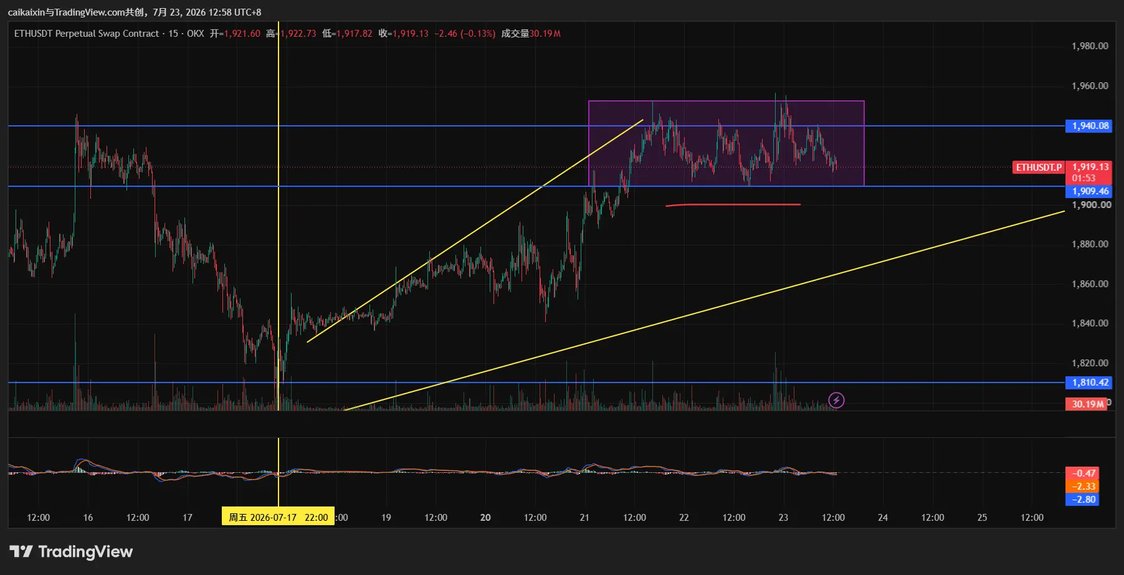Select the red -0.47 indicator value label
This screenshot has height=575, width=1124.
point(1082,473)
